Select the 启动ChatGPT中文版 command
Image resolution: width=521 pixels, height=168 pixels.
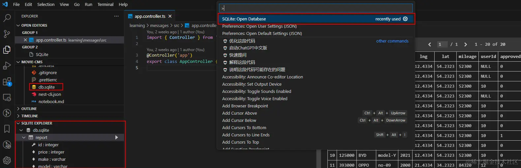click(x=316, y=48)
